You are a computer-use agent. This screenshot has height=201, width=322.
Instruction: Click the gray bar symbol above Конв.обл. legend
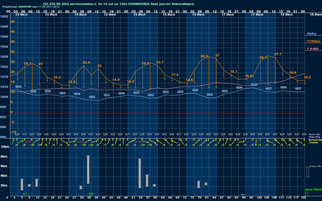[307, 172]
